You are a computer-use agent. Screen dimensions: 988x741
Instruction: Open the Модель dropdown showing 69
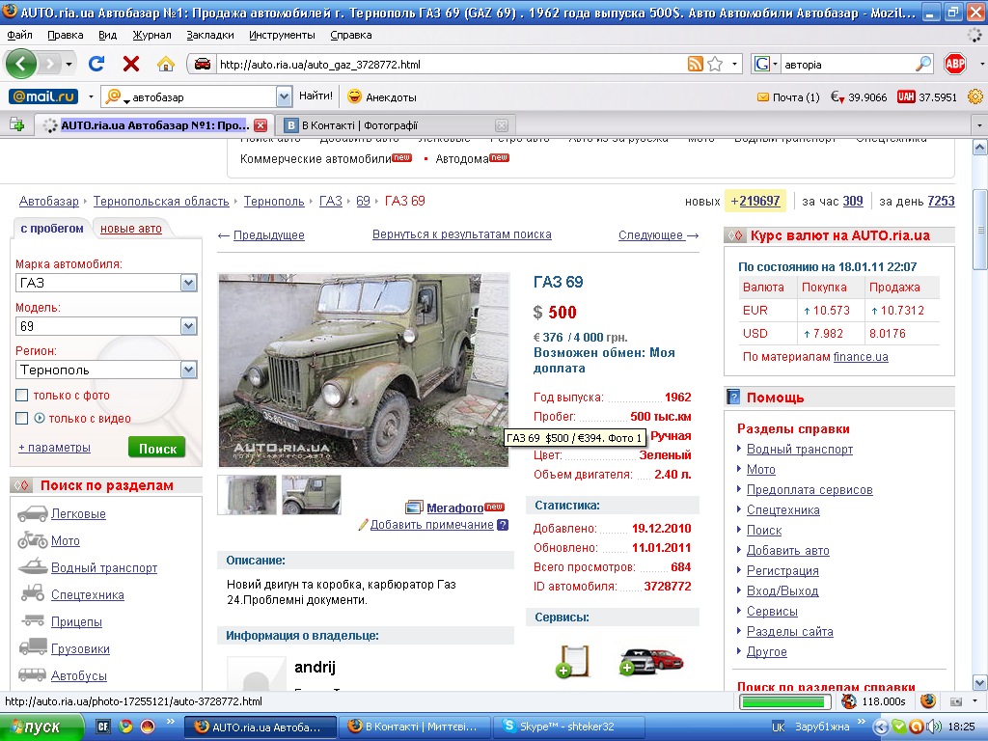(x=188, y=326)
